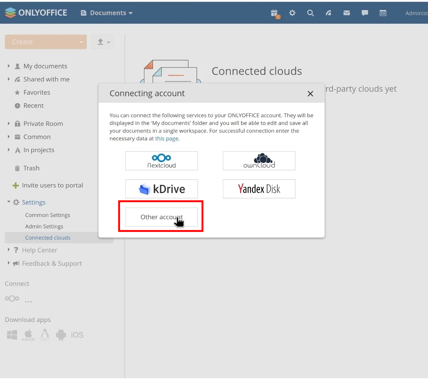Download the Windows app icon

click(12, 334)
